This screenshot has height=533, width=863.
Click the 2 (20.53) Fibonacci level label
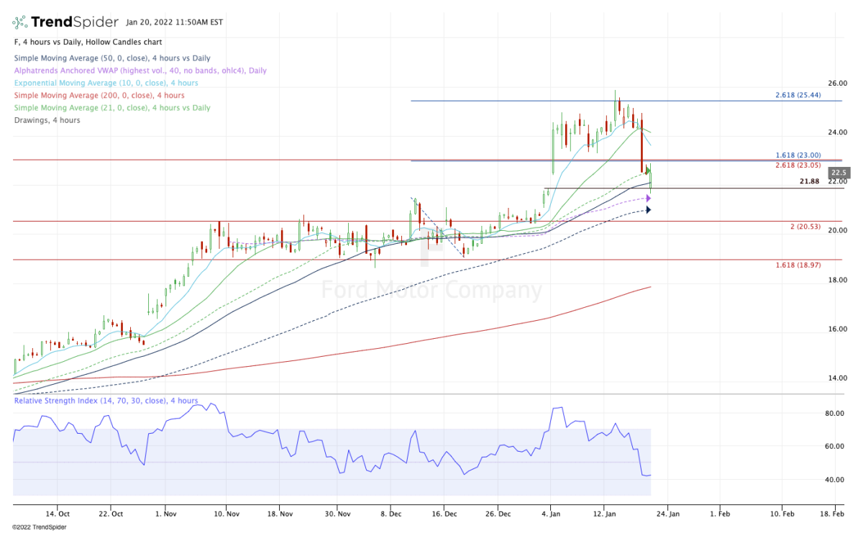pos(805,227)
